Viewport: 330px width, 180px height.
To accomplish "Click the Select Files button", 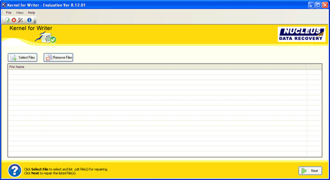I will 22,57.
